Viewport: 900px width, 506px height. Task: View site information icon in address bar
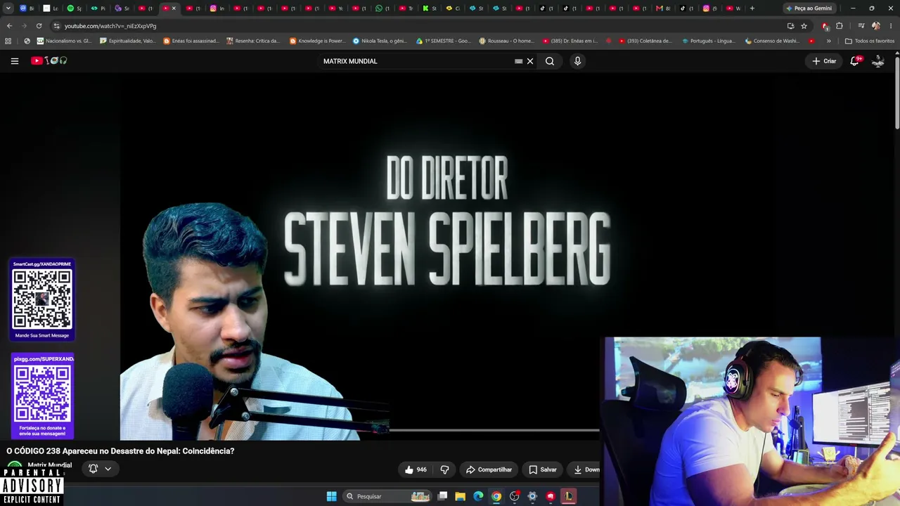coord(56,26)
